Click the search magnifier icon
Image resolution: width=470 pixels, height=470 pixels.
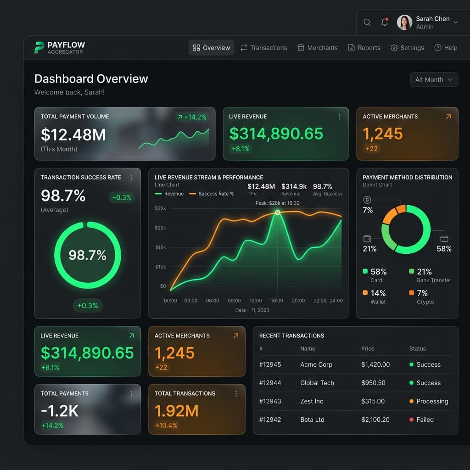point(367,22)
